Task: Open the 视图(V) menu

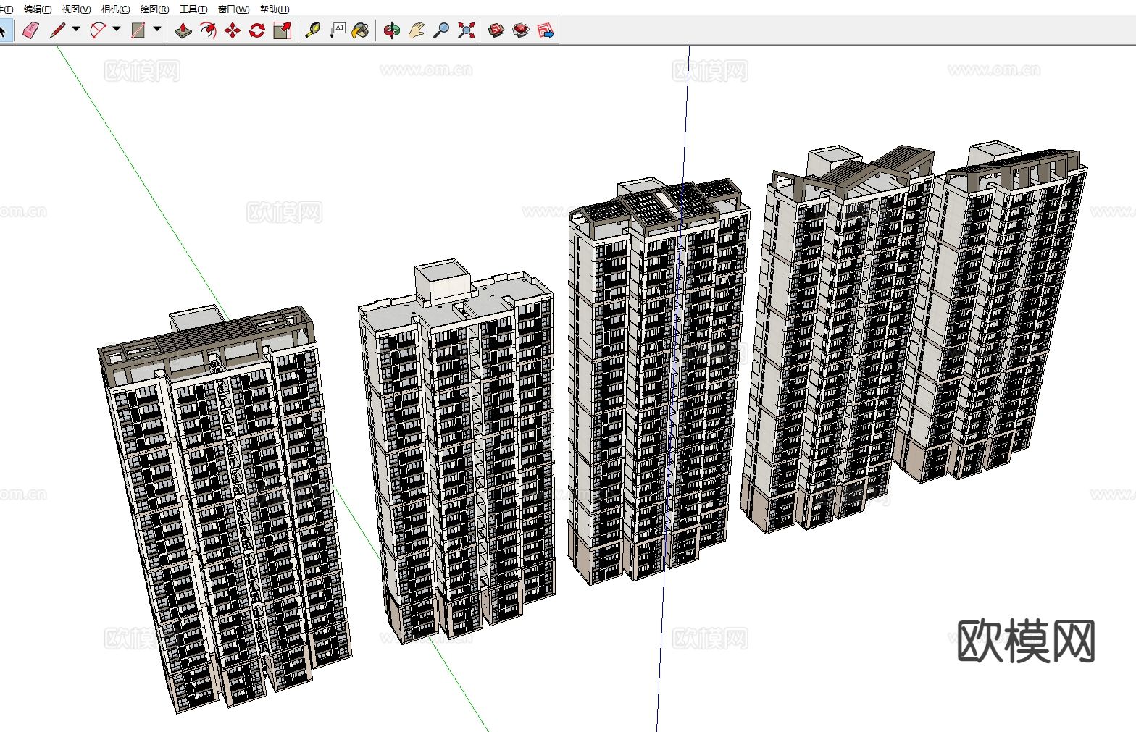Action: 76,9
